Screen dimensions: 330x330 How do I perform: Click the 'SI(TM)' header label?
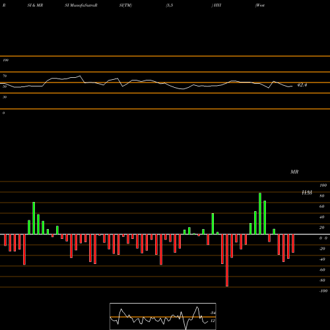(125, 5)
